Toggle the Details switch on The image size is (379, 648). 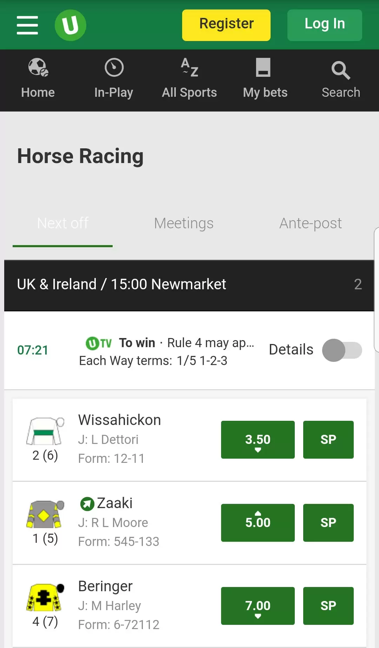(x=342, y=350)
